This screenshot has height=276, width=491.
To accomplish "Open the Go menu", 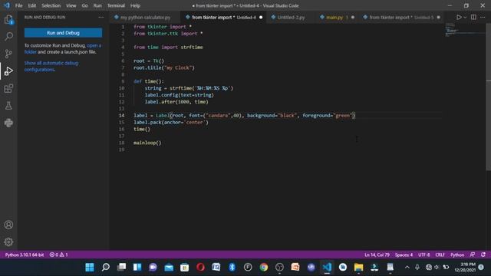I will [85, 5].
